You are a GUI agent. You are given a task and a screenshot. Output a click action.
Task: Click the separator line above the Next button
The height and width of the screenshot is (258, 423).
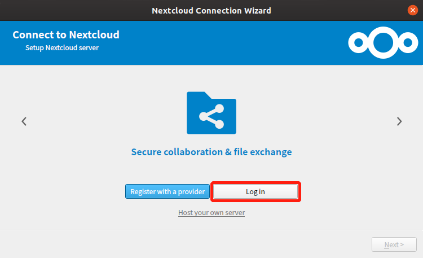pos(211,230)
